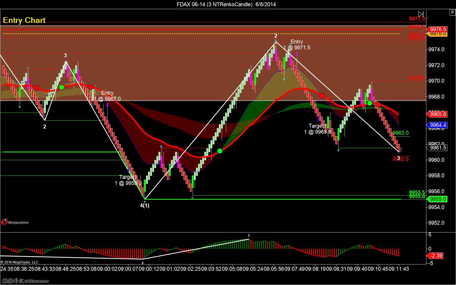Click the 'Target 1 @ 9965.5' label

318,129
